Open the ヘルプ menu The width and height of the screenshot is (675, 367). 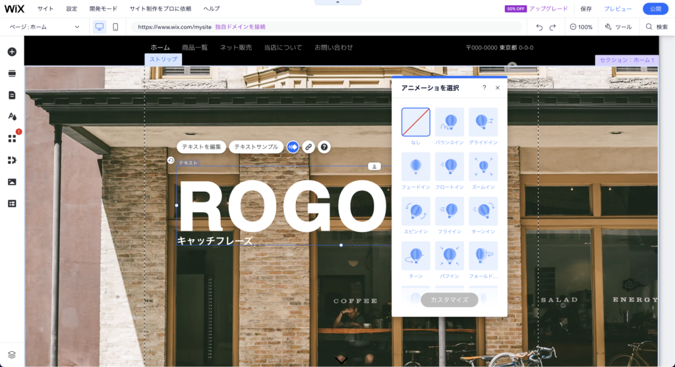pyautogui.click(x=212, y=9)
